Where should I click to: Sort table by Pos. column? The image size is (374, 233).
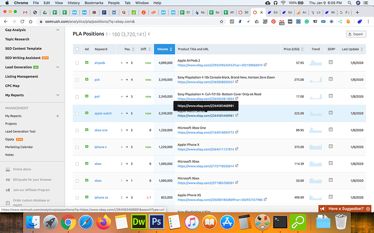tap(129, 49)
